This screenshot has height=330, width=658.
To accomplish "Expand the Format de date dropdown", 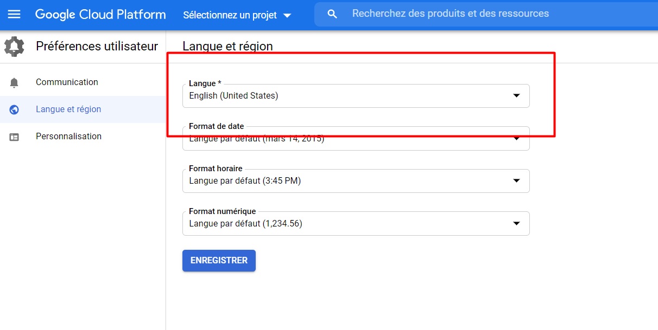I will click(x=516, y=139).
